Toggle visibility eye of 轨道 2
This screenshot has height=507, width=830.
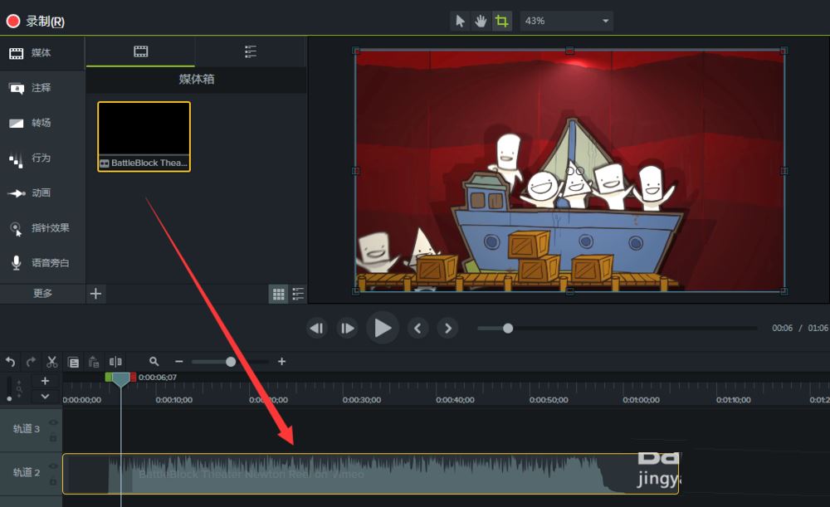[x=53, y=466]
